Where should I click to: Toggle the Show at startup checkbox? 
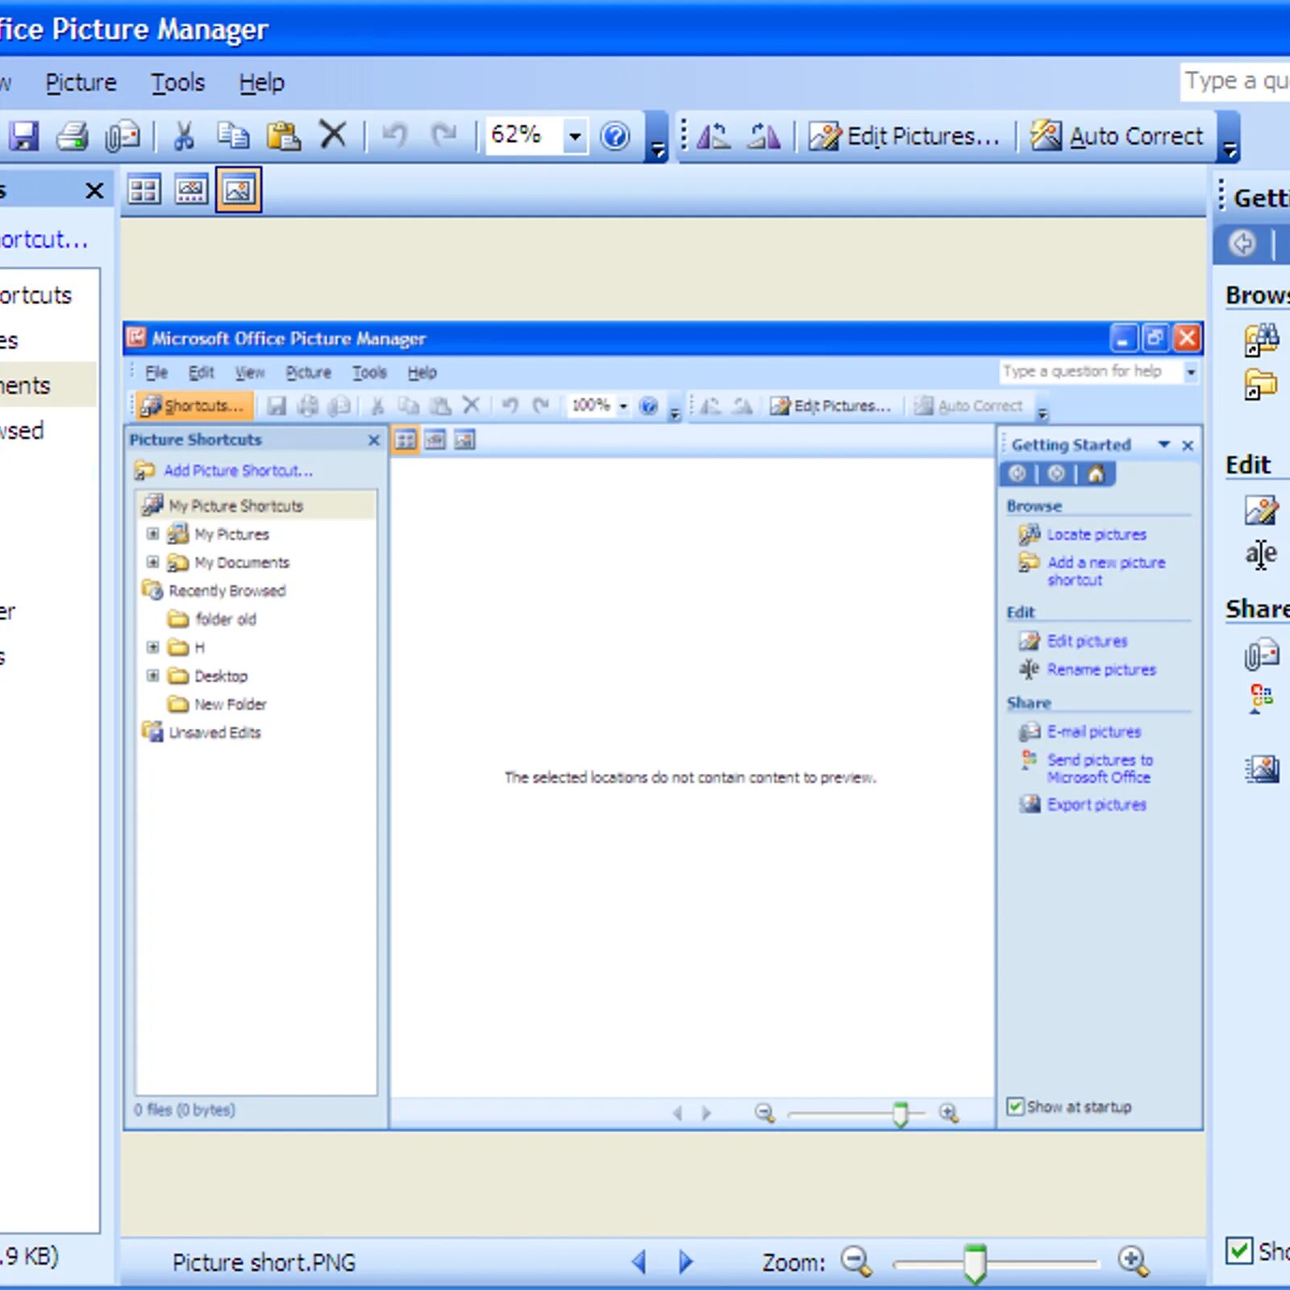(x=1015, y=1106)
